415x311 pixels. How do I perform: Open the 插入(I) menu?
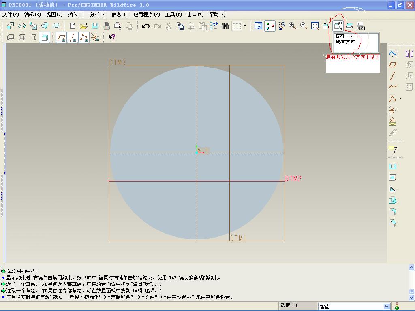click(x=76, y=15)
